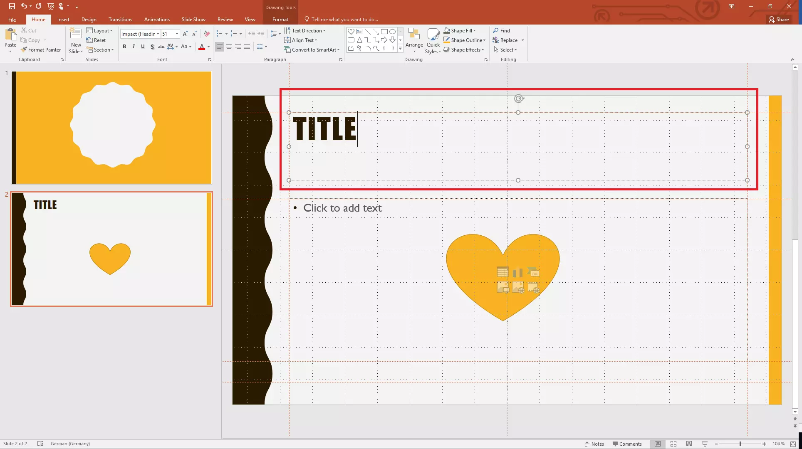802x449 pixels.
Task: Open the Design tab
Action: point(89,19)
